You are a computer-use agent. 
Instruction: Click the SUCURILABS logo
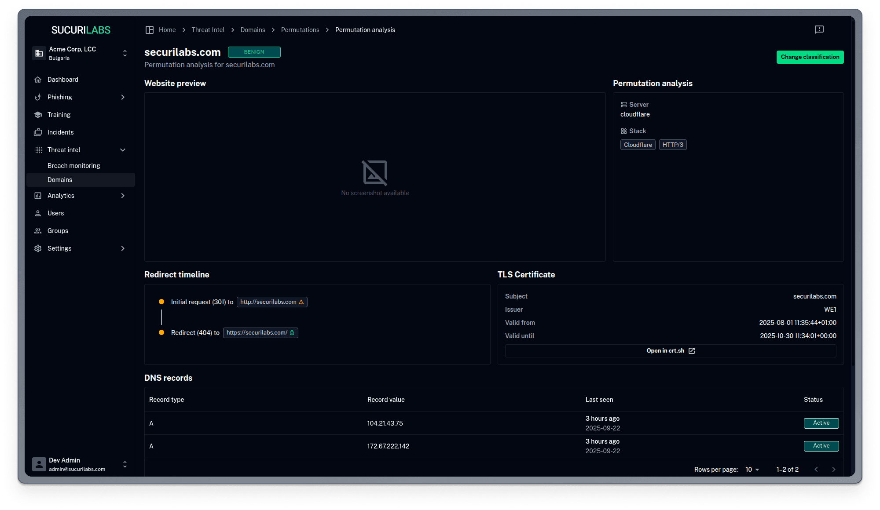tap(81, 30)
